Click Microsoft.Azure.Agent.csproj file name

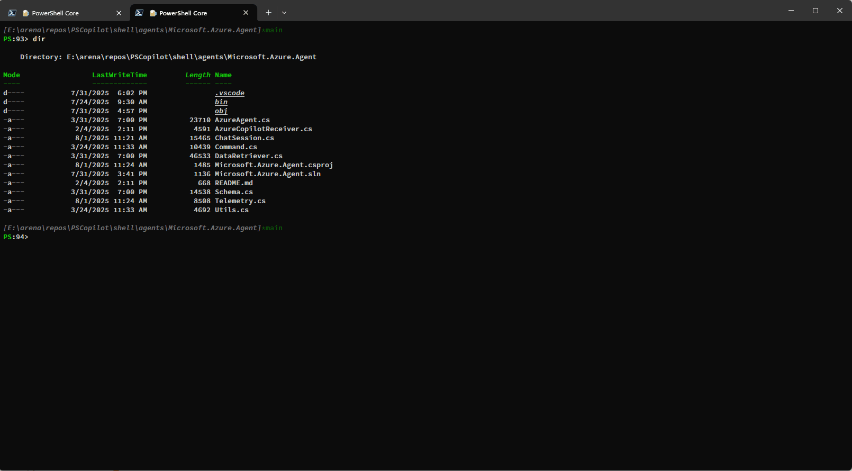[274, 165]
